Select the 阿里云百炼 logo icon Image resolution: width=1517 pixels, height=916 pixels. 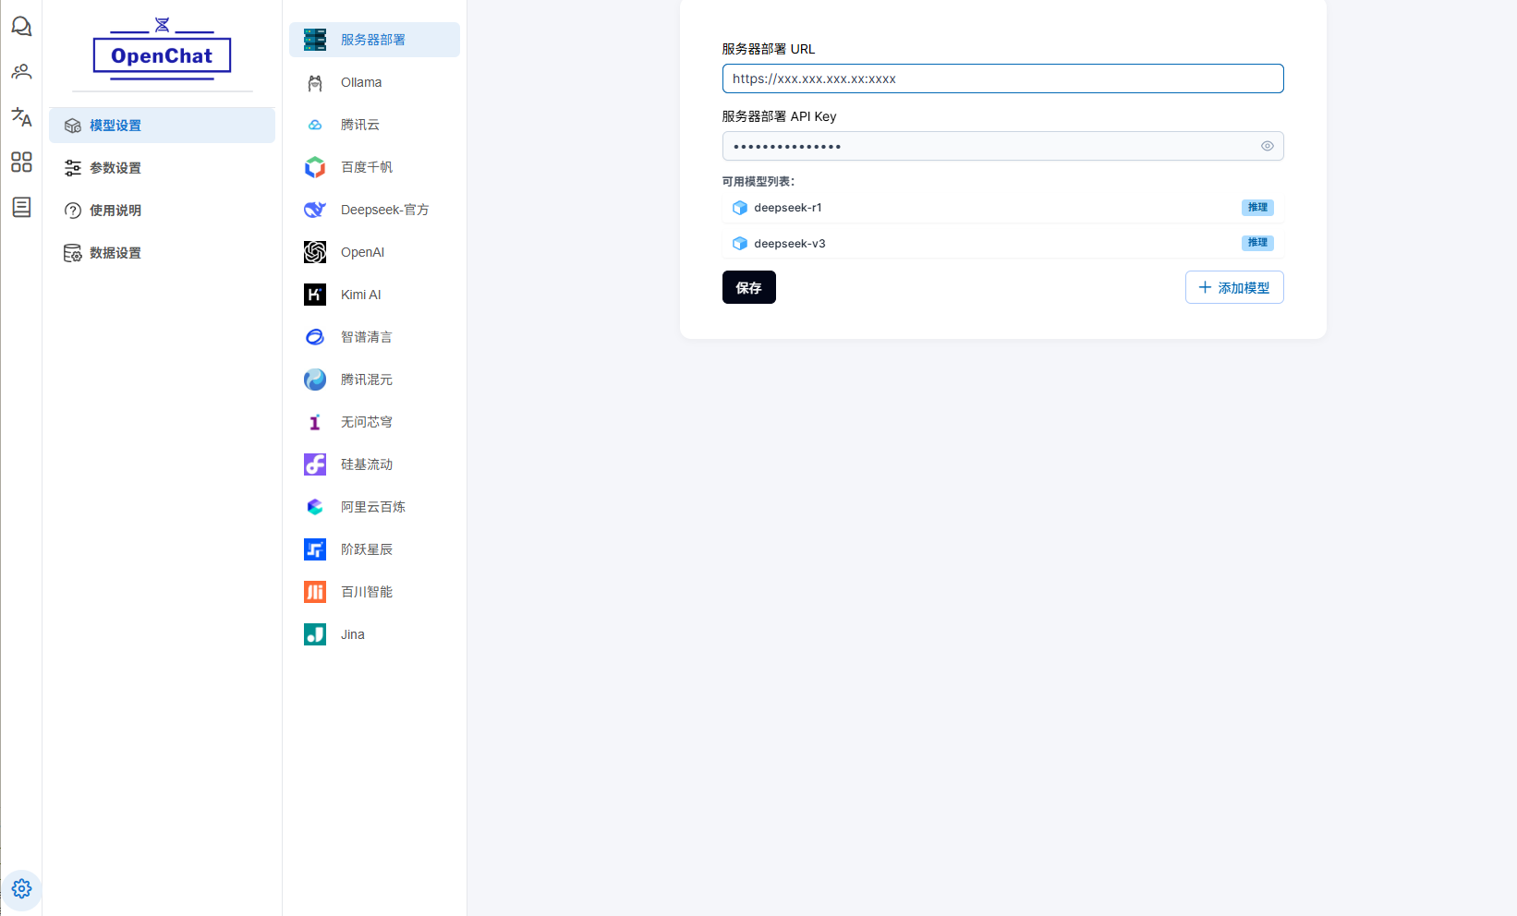[315, 507]
